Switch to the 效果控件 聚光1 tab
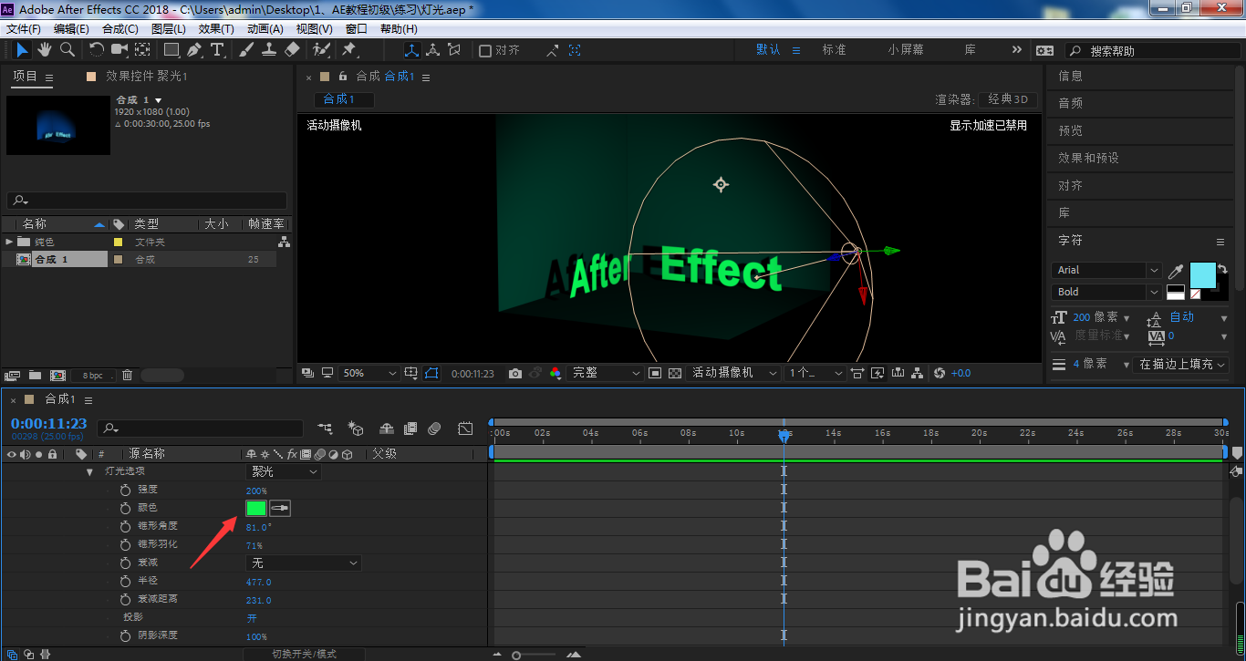The image size is (1246, 661). pos(146,77)
